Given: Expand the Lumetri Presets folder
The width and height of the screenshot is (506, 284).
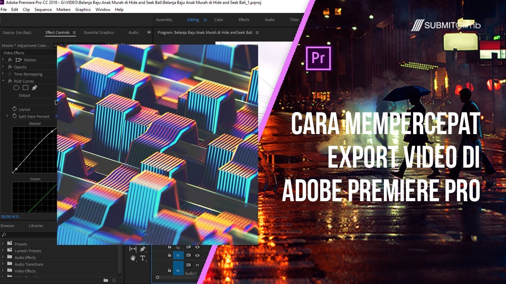Looking at the screenshot, I should [x=3, y=250].
